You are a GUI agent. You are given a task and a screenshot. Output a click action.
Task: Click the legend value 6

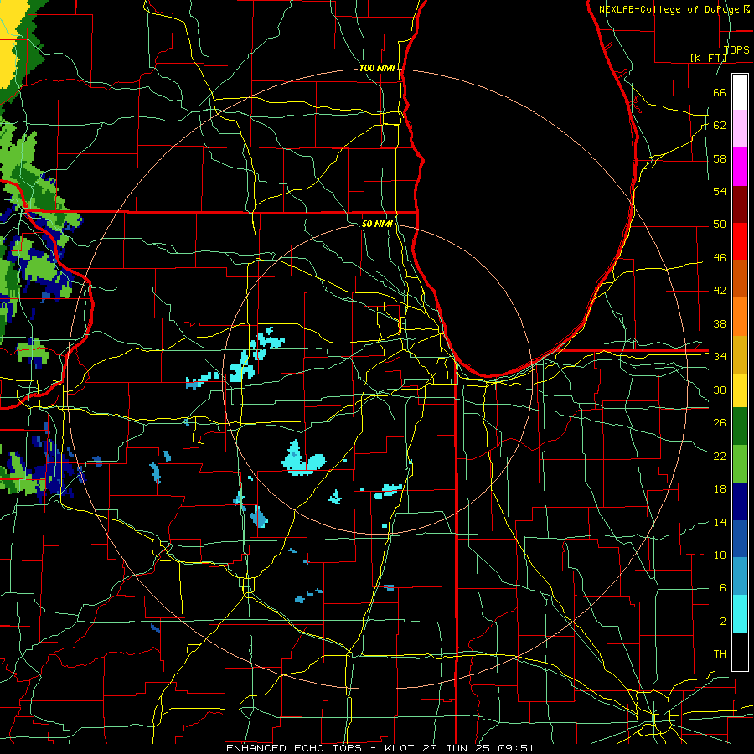[x=722, y=588]
